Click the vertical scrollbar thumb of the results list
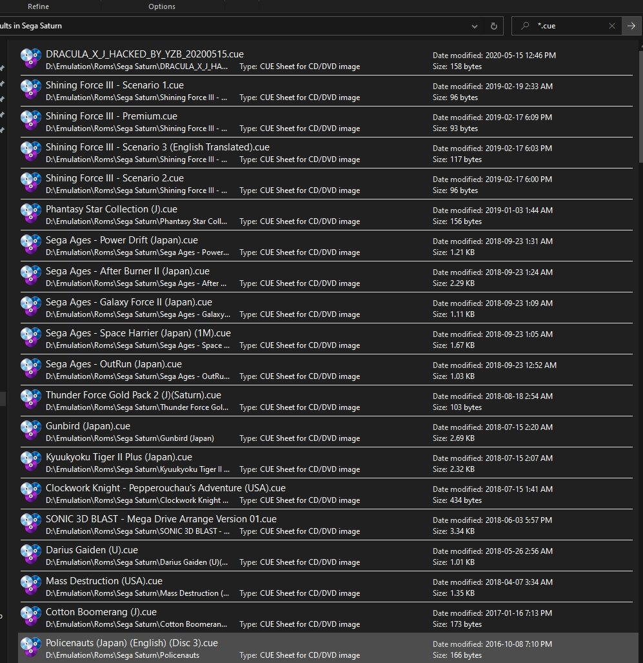This screenshot has height=663, width=643. (x=640, y=106)
